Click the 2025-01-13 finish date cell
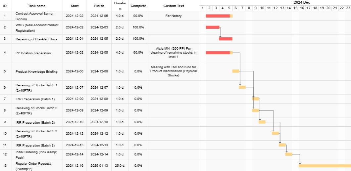Viewport: 351px width, 171px height. pyautogui.click(x=99, y=165)
